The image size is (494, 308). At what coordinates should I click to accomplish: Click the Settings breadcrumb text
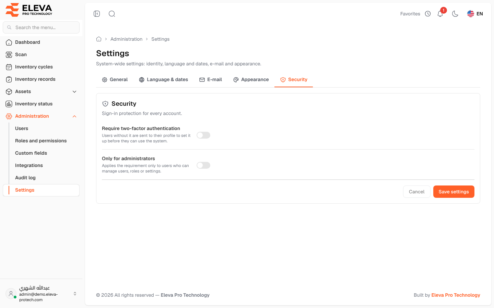coord(161,39)
